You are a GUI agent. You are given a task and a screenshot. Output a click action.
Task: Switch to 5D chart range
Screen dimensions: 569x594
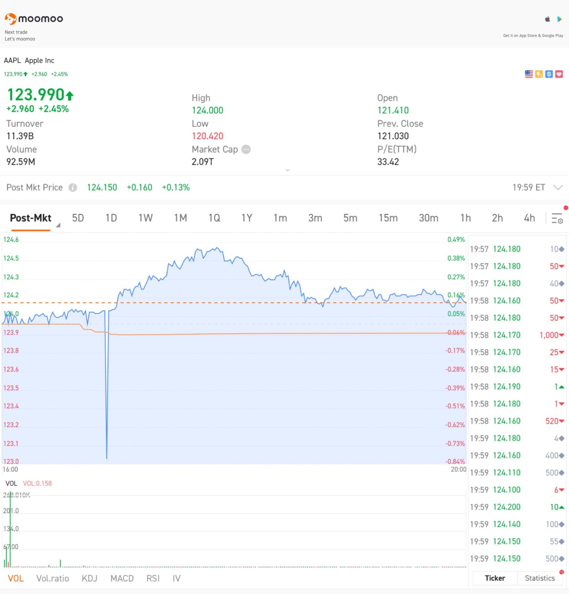[x=78, y=218]
